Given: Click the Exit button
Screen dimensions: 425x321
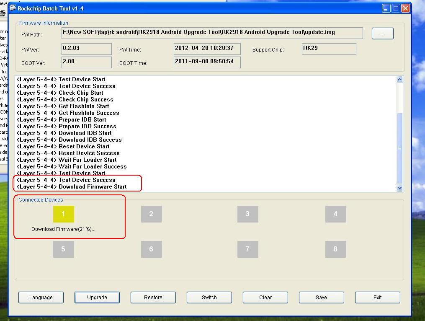Looking at the screenshot, I should 378,298.
